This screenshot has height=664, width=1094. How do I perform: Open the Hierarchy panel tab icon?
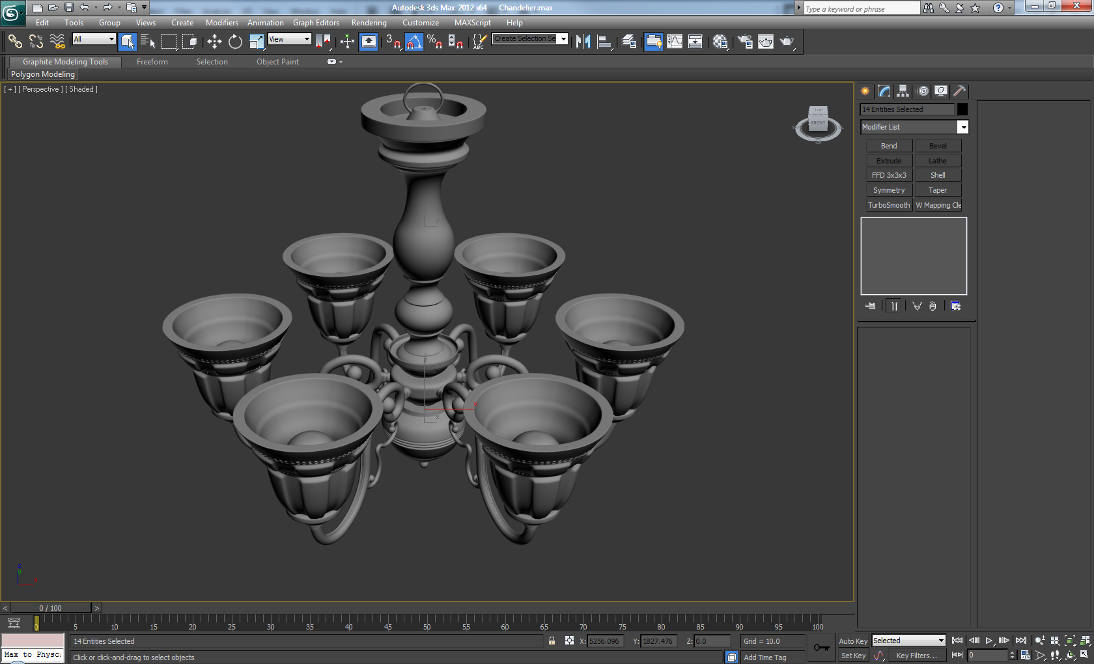pyautogui.click(x=903, y=91)
